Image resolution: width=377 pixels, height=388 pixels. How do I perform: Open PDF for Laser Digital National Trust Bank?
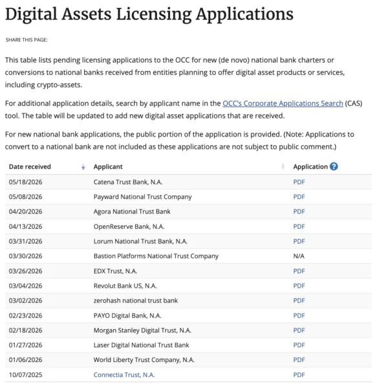point(299,345)
